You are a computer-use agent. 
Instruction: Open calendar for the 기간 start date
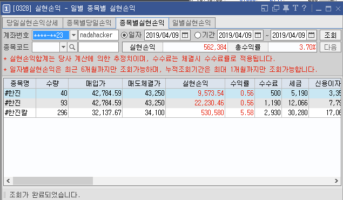(x=258, y=35)
